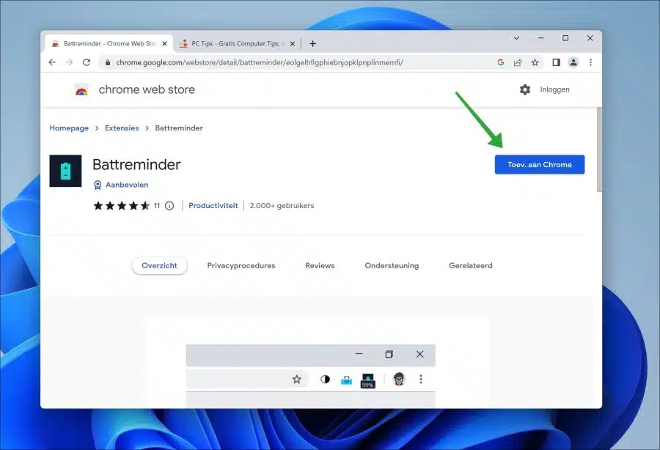The image size is (660, 450).
Task: Open a new tab with plus button
Action: (x=312, y=44)
